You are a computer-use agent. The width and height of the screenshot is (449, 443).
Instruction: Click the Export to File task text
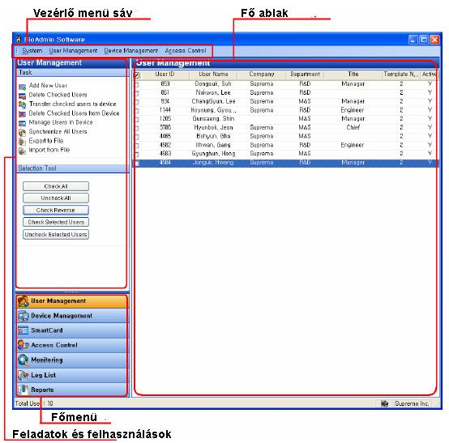coord(46,141)
